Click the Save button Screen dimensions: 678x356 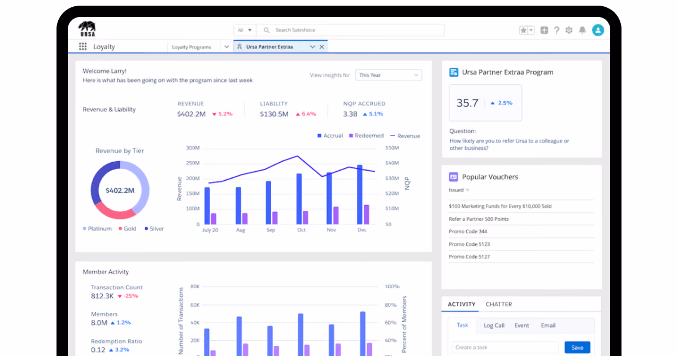tap(577, 348)
